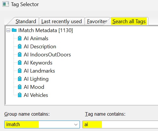Select the AI Vehicles tag
This screenshot has height=131, width=158.
tap(36, 95)
